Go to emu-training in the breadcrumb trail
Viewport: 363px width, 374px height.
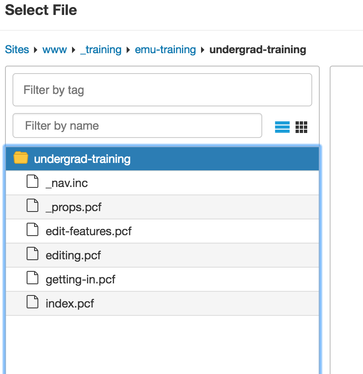point(165,49)
